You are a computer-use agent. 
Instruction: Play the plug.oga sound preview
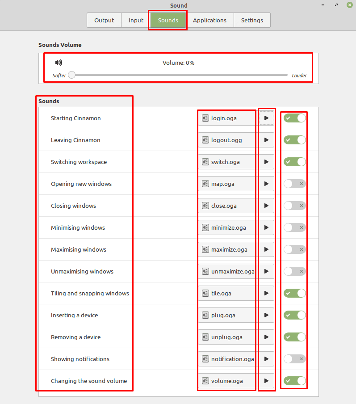pos(266,315)
